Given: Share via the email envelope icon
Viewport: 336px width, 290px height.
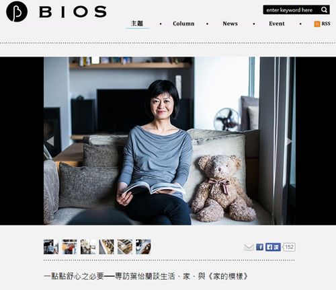Looking at the screenshot, I should pos(249,247).
